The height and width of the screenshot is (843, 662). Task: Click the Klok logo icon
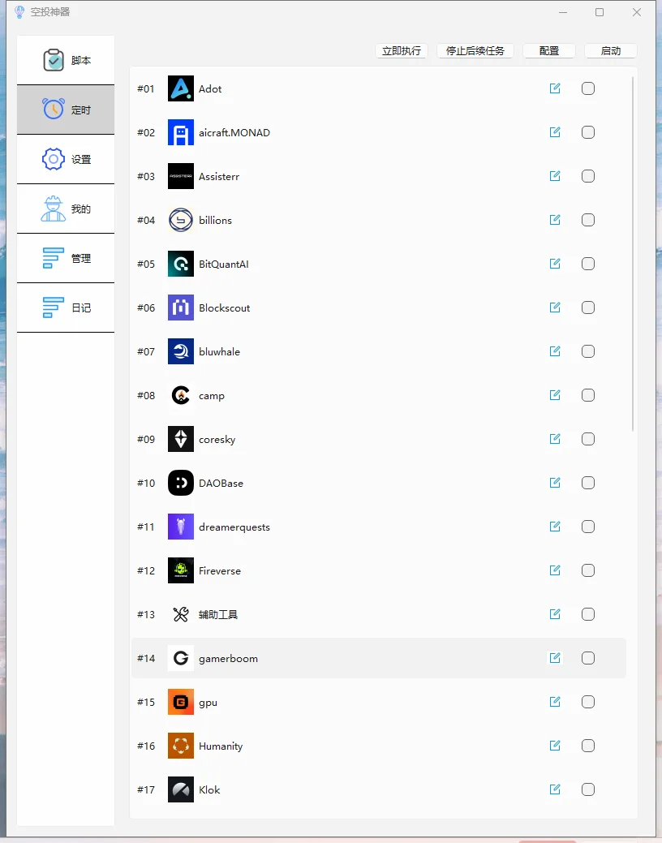click(181, 789)
